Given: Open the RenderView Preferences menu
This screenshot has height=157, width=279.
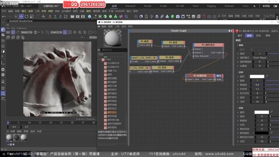Looking at the screenshot, I should tap(22, 28).
